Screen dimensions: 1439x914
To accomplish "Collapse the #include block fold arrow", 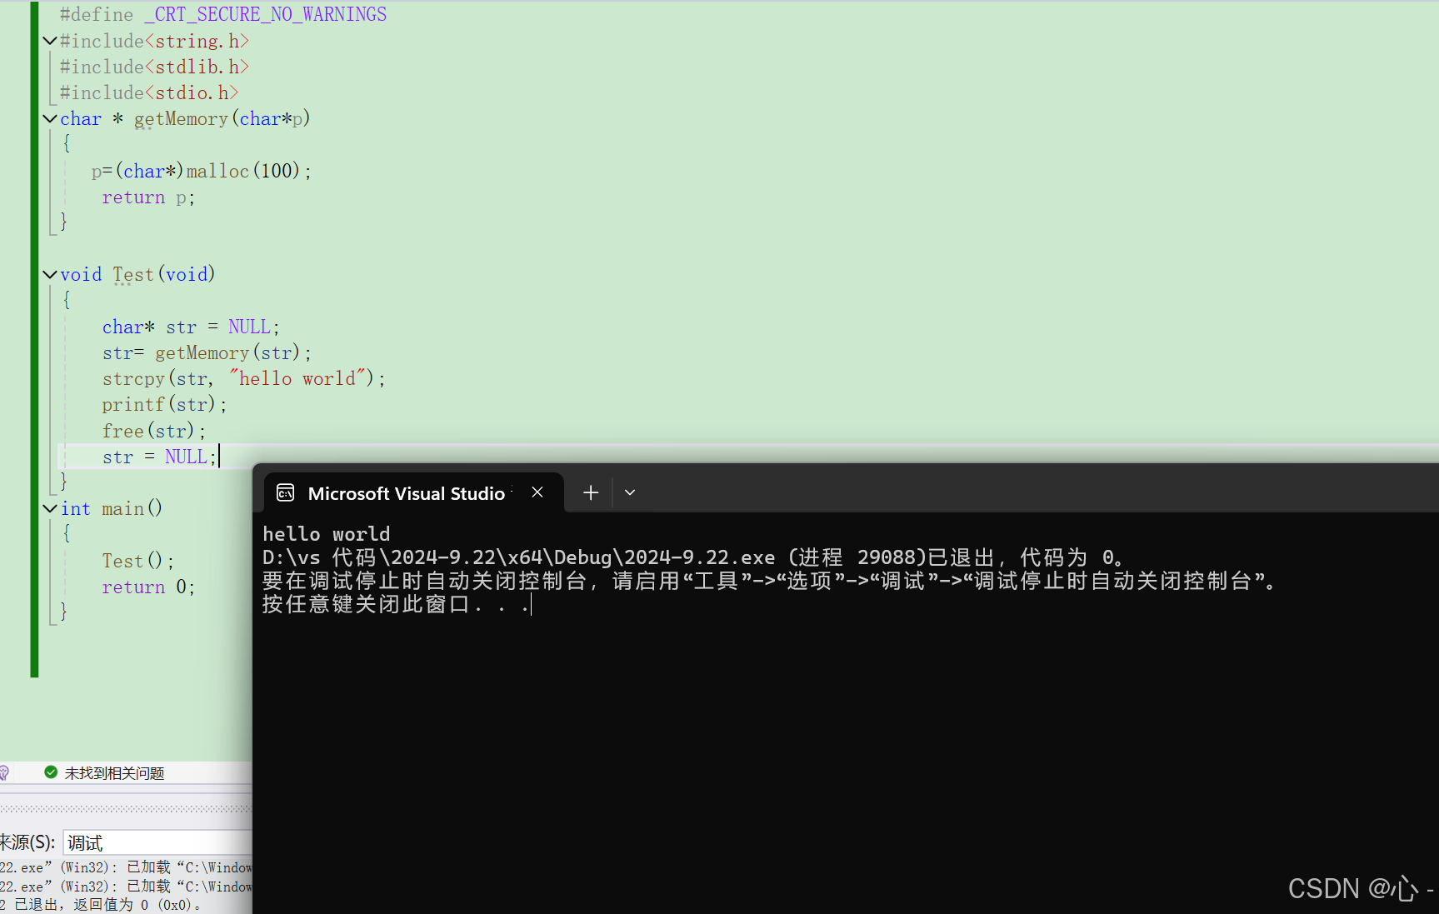I will pos(50,41).
